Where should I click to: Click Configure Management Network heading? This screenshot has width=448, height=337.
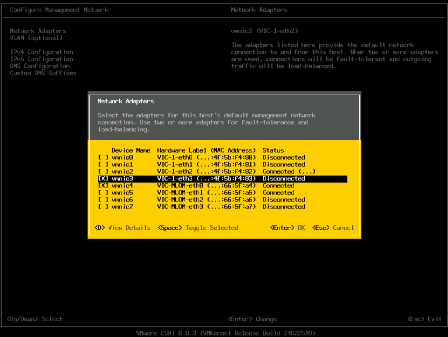[x=59, y=10]
